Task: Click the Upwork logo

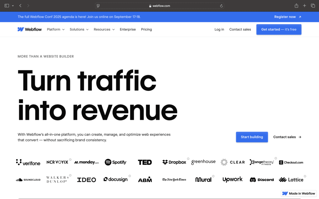Action: coord(232,179)
